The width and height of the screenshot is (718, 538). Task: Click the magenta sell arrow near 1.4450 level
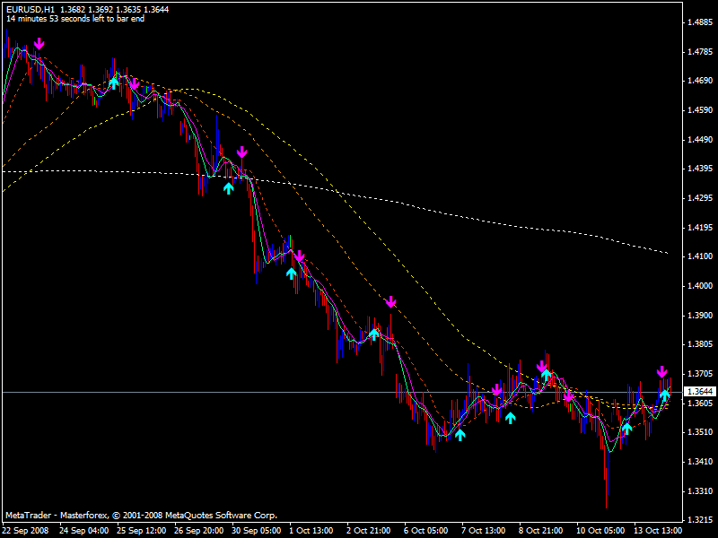241,152
